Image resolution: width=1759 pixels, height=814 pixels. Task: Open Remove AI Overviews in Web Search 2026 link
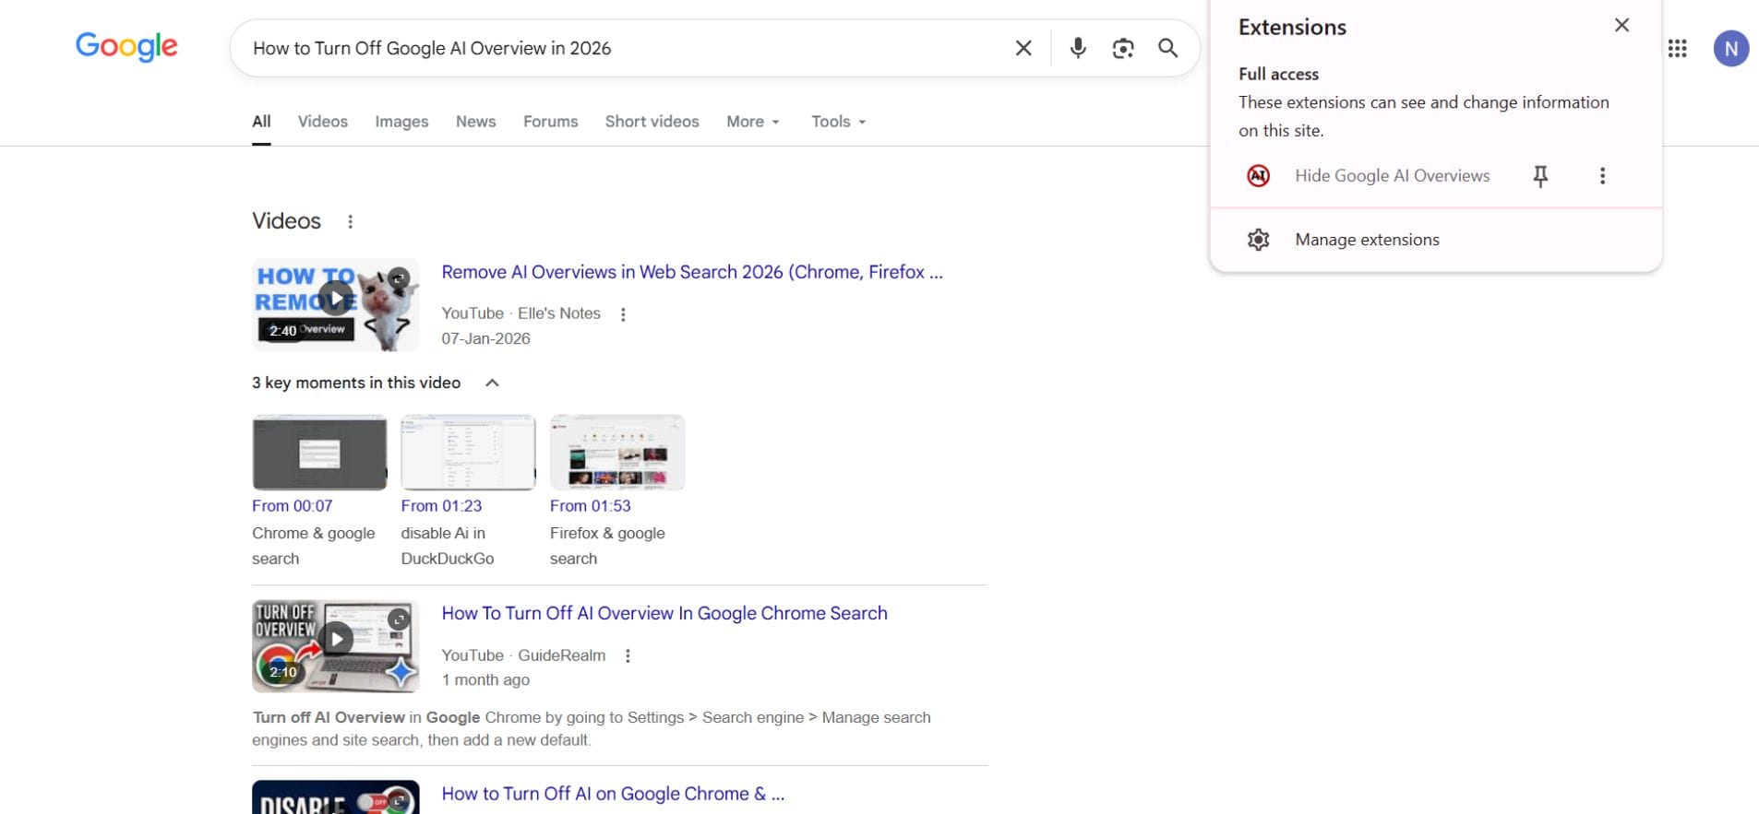[x=692, y=272]
